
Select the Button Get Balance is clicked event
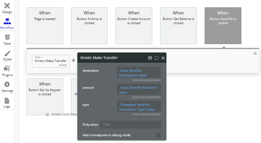(178, 26)
